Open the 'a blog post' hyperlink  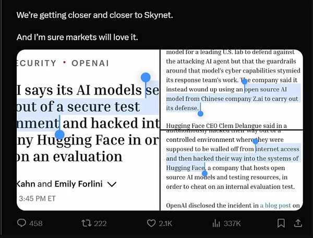coord(275,206)
